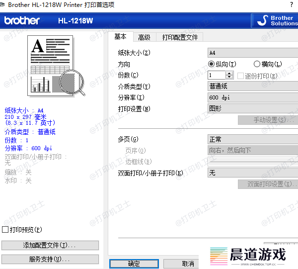The height and width of the screenshot is (269, 298).
Task: Click the 水印 : 关 summary text
Action: pos(18,180)
